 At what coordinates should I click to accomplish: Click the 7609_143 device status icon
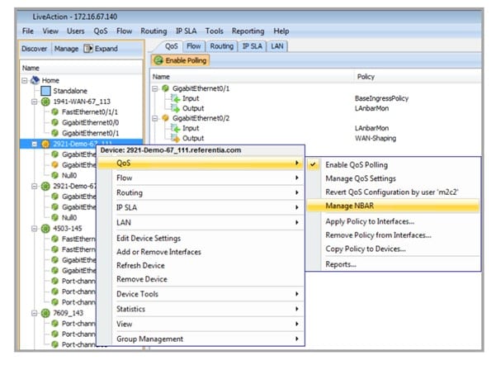pos(45,313)
